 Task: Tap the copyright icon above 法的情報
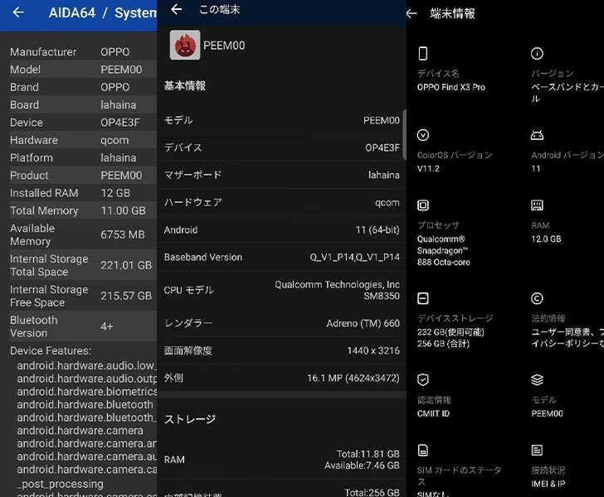pyautogui.click(x=537, y=298)
